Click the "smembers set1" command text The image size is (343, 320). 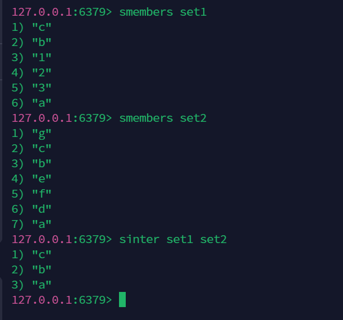pyautogui.click(x=163, y=12)
